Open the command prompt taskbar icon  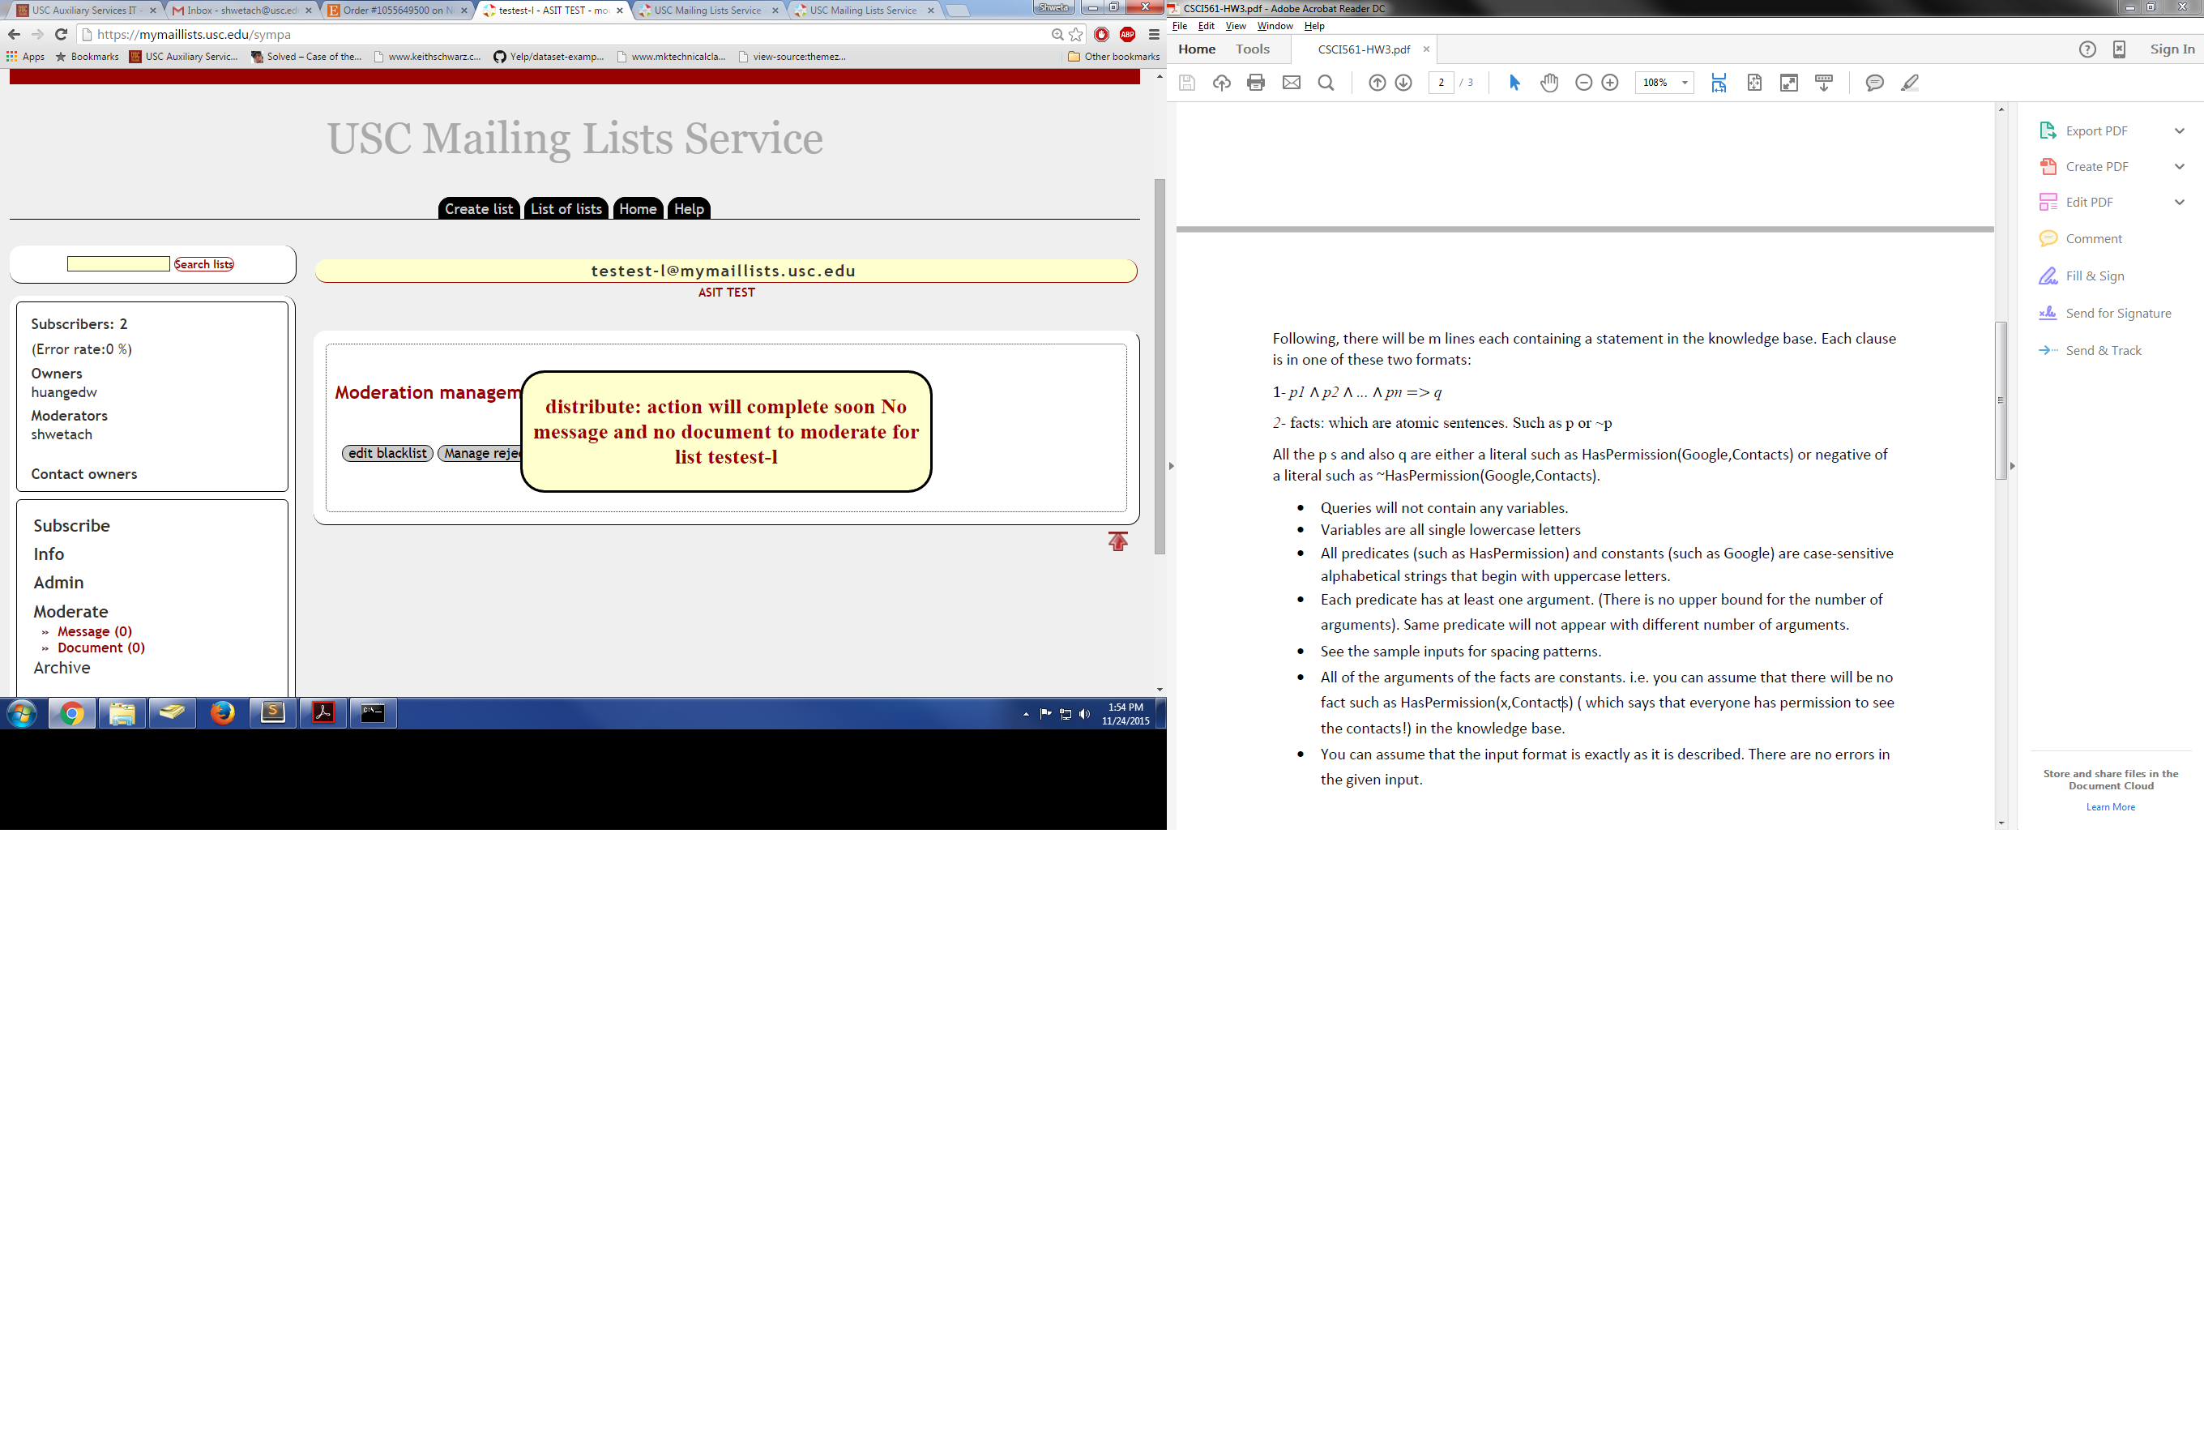(372, 712)
